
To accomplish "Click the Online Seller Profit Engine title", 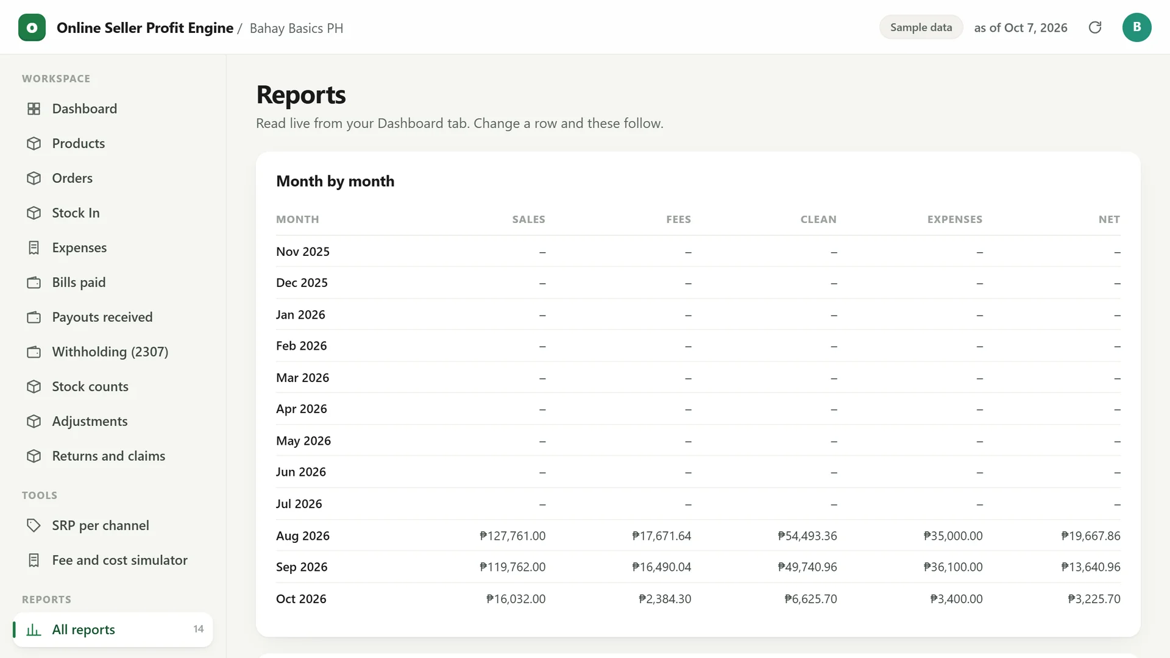I will (145, 28).
